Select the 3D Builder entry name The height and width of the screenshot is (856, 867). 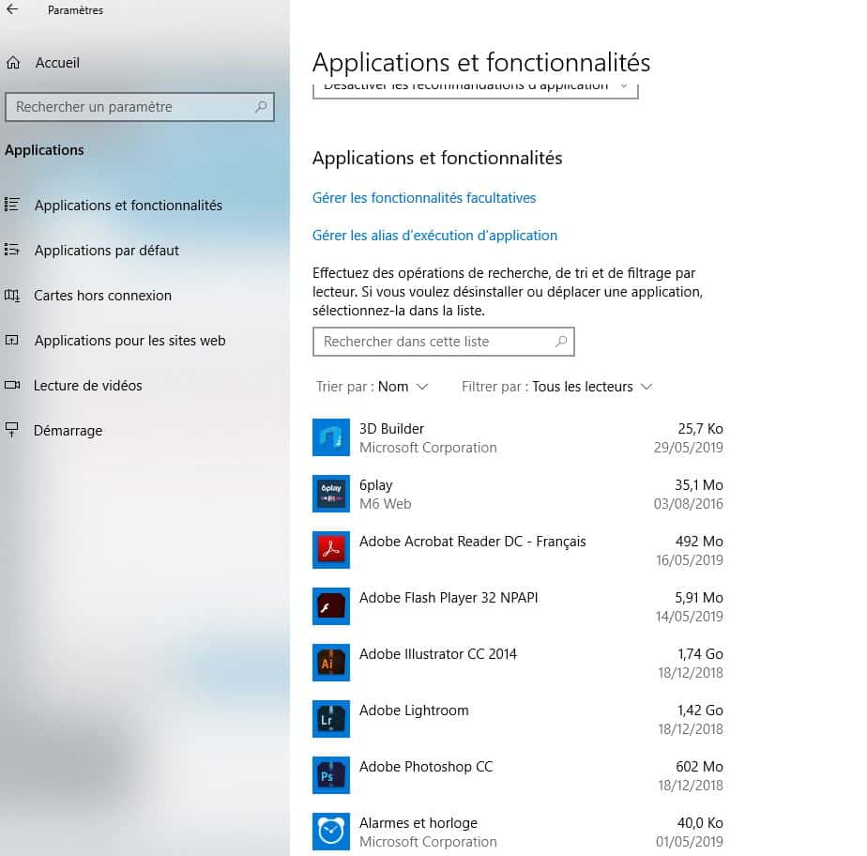coord(391,429)
